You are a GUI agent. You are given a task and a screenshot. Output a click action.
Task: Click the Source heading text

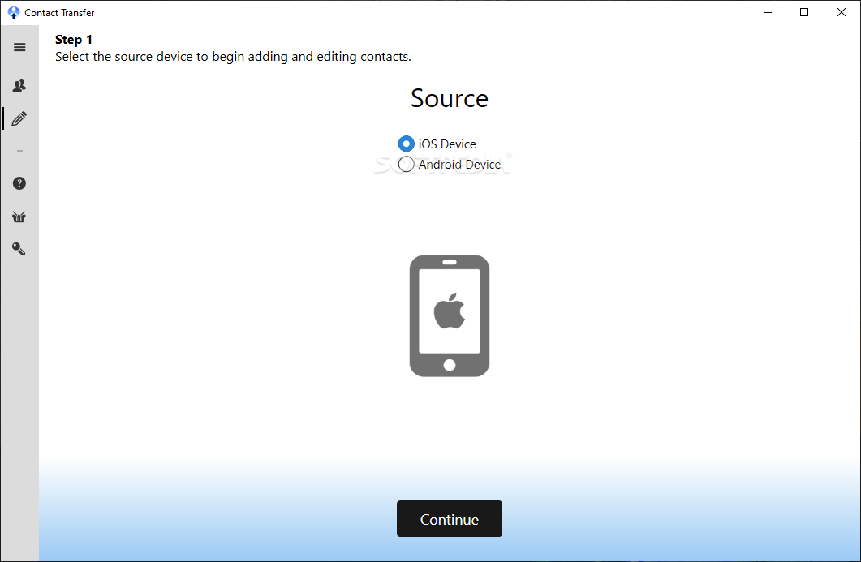[x=450, y=99]
